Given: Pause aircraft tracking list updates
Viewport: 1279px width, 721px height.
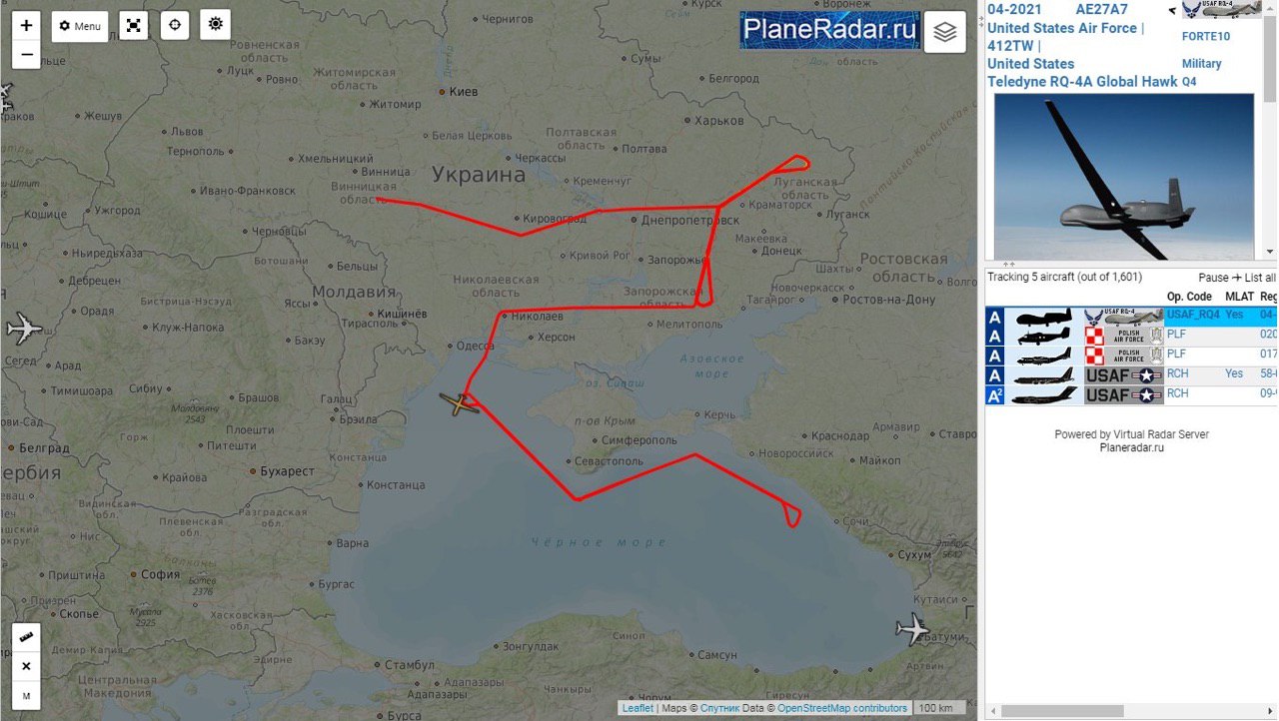Looking at the screenshot, I should [x=1213, y=278].
